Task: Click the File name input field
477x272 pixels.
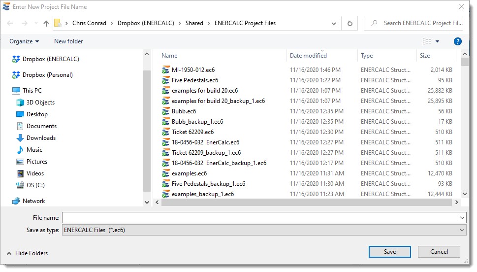Action: pyautogui.click(x=260, y=218)
